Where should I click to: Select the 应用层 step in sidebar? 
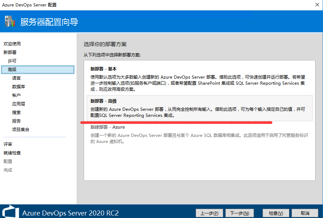pos(19,104)
